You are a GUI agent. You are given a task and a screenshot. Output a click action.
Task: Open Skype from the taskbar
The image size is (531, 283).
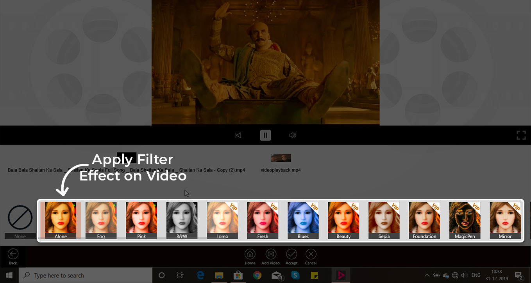click(295, 275)
